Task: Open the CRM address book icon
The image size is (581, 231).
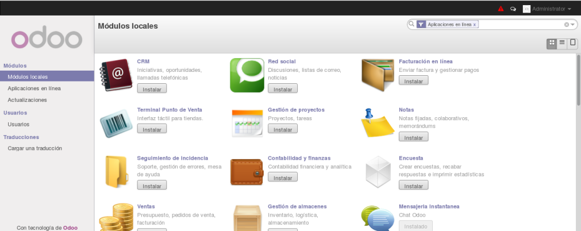Action: click(116, 75)
